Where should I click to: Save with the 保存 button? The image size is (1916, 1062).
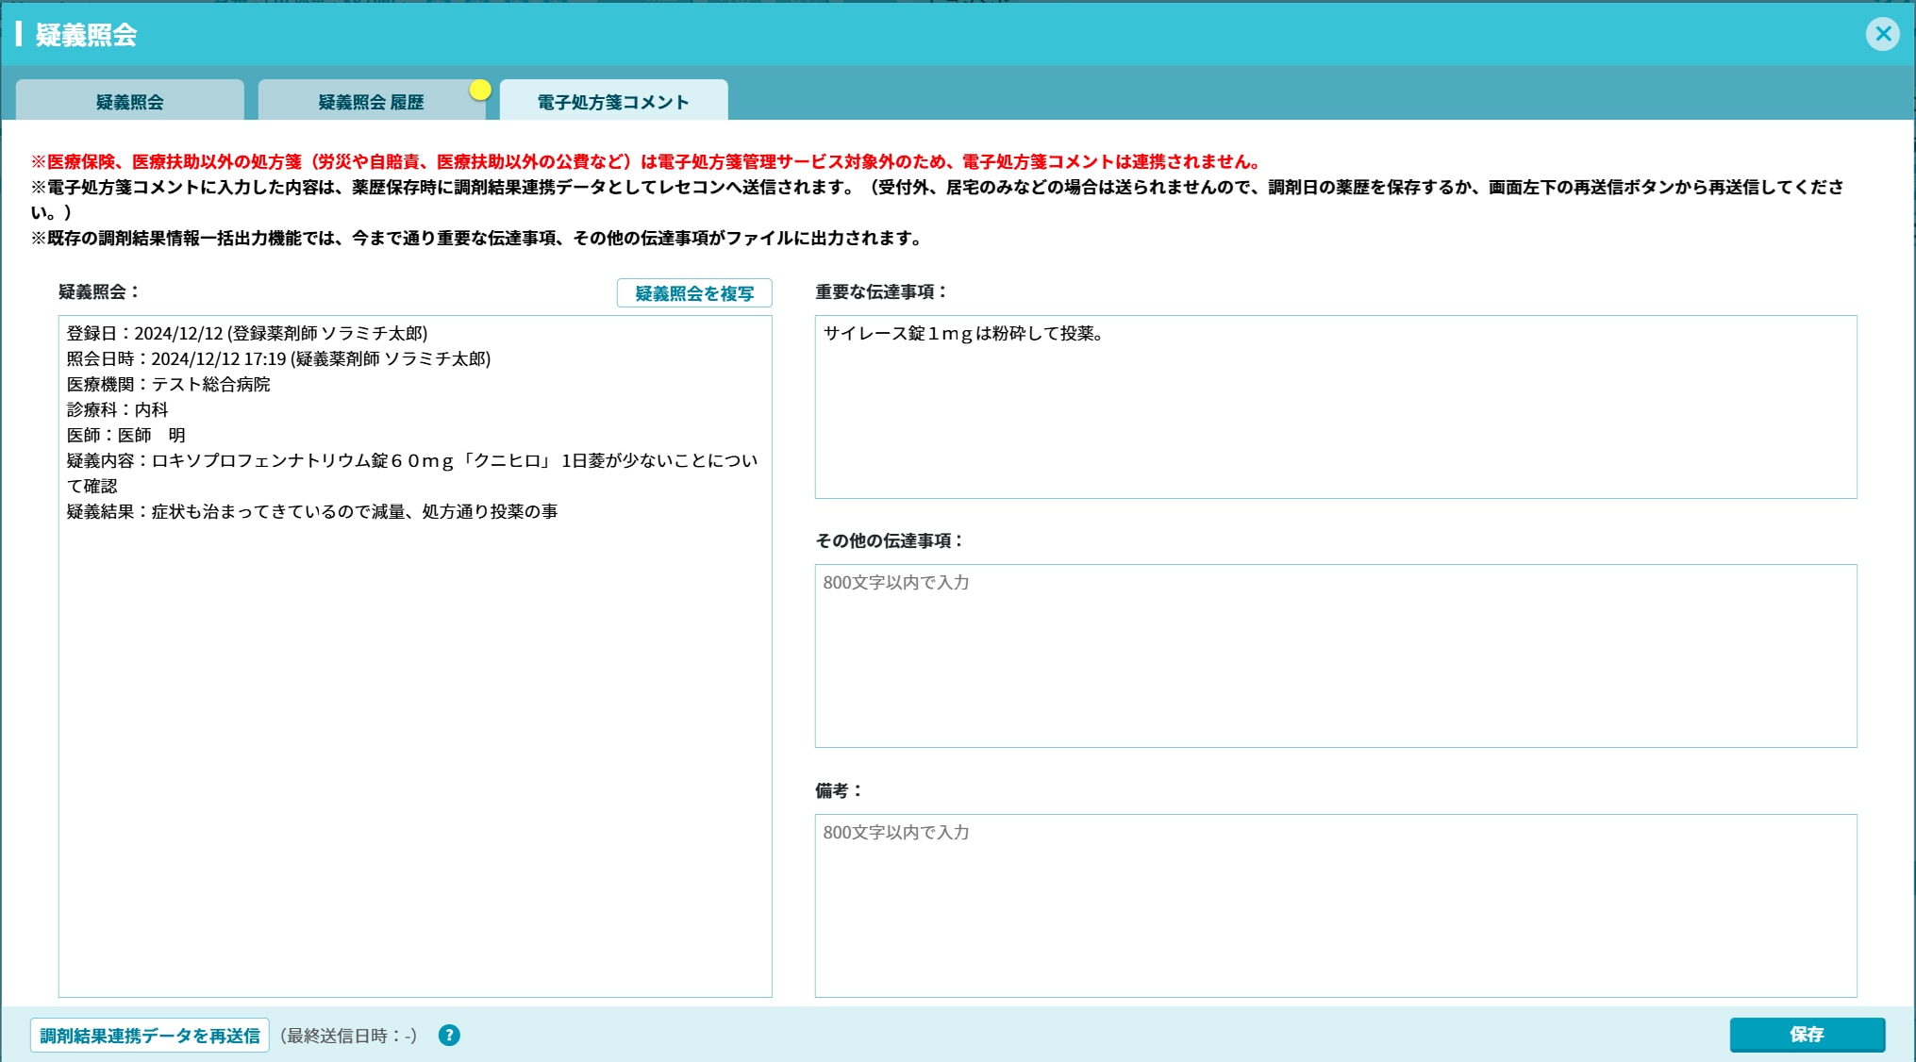coord(1807,1035)
